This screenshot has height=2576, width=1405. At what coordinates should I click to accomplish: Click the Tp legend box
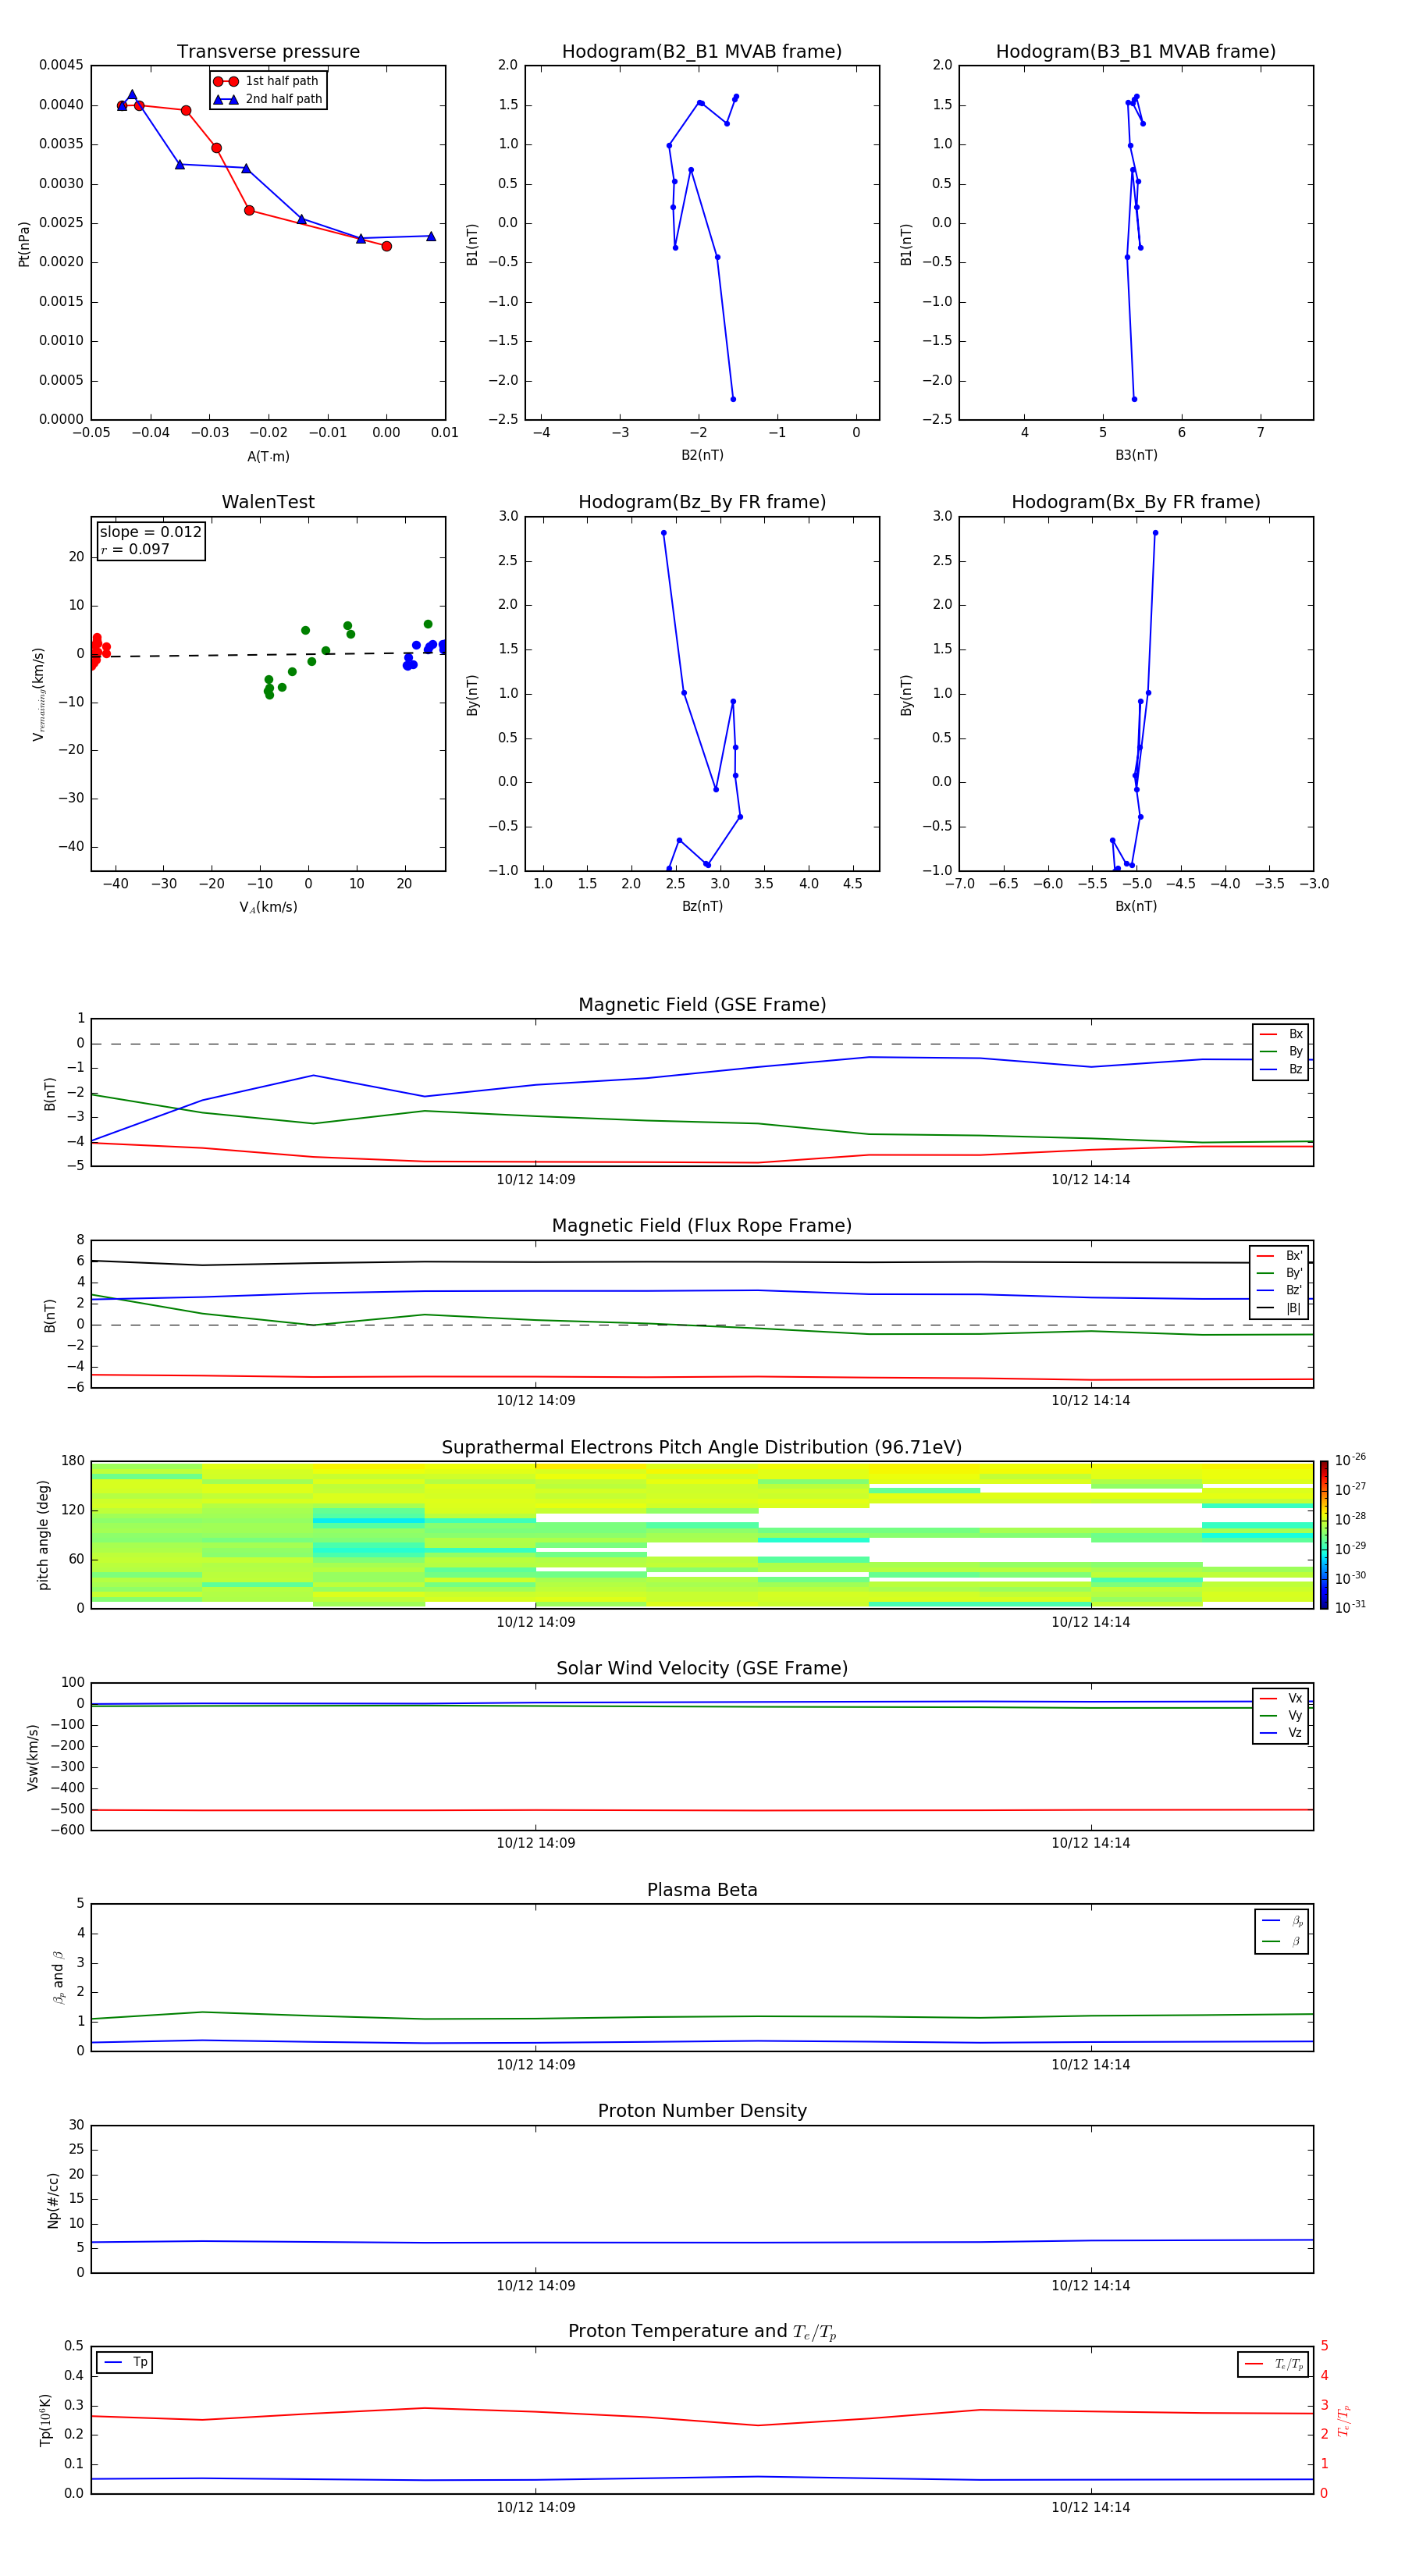[x=124, y=2362]
